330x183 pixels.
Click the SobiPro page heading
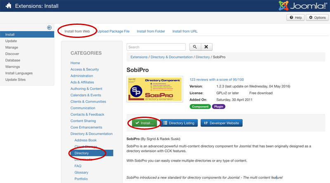138,70
